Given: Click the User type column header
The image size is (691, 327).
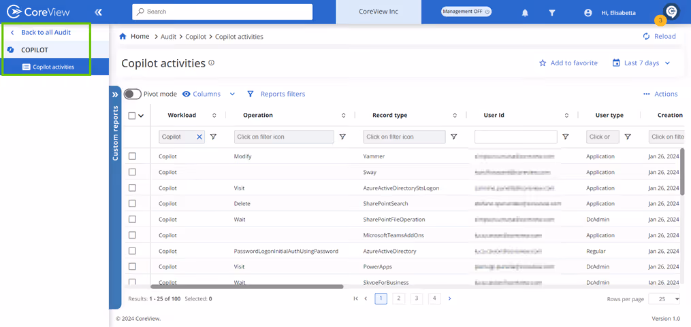Looking at the screenshot, I should tap(609, 116).
